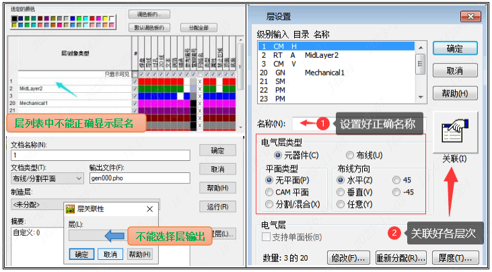Screen dimensions: 492x272
Task: Click the layer color table scroll-up arrow
Action: point(240,40)
